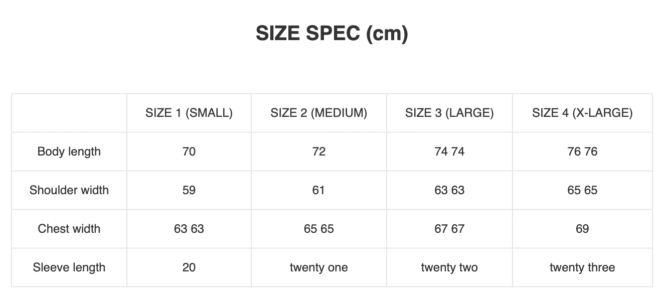Select the body length value 72
The image size is (664, 299).
pos(319,152)
